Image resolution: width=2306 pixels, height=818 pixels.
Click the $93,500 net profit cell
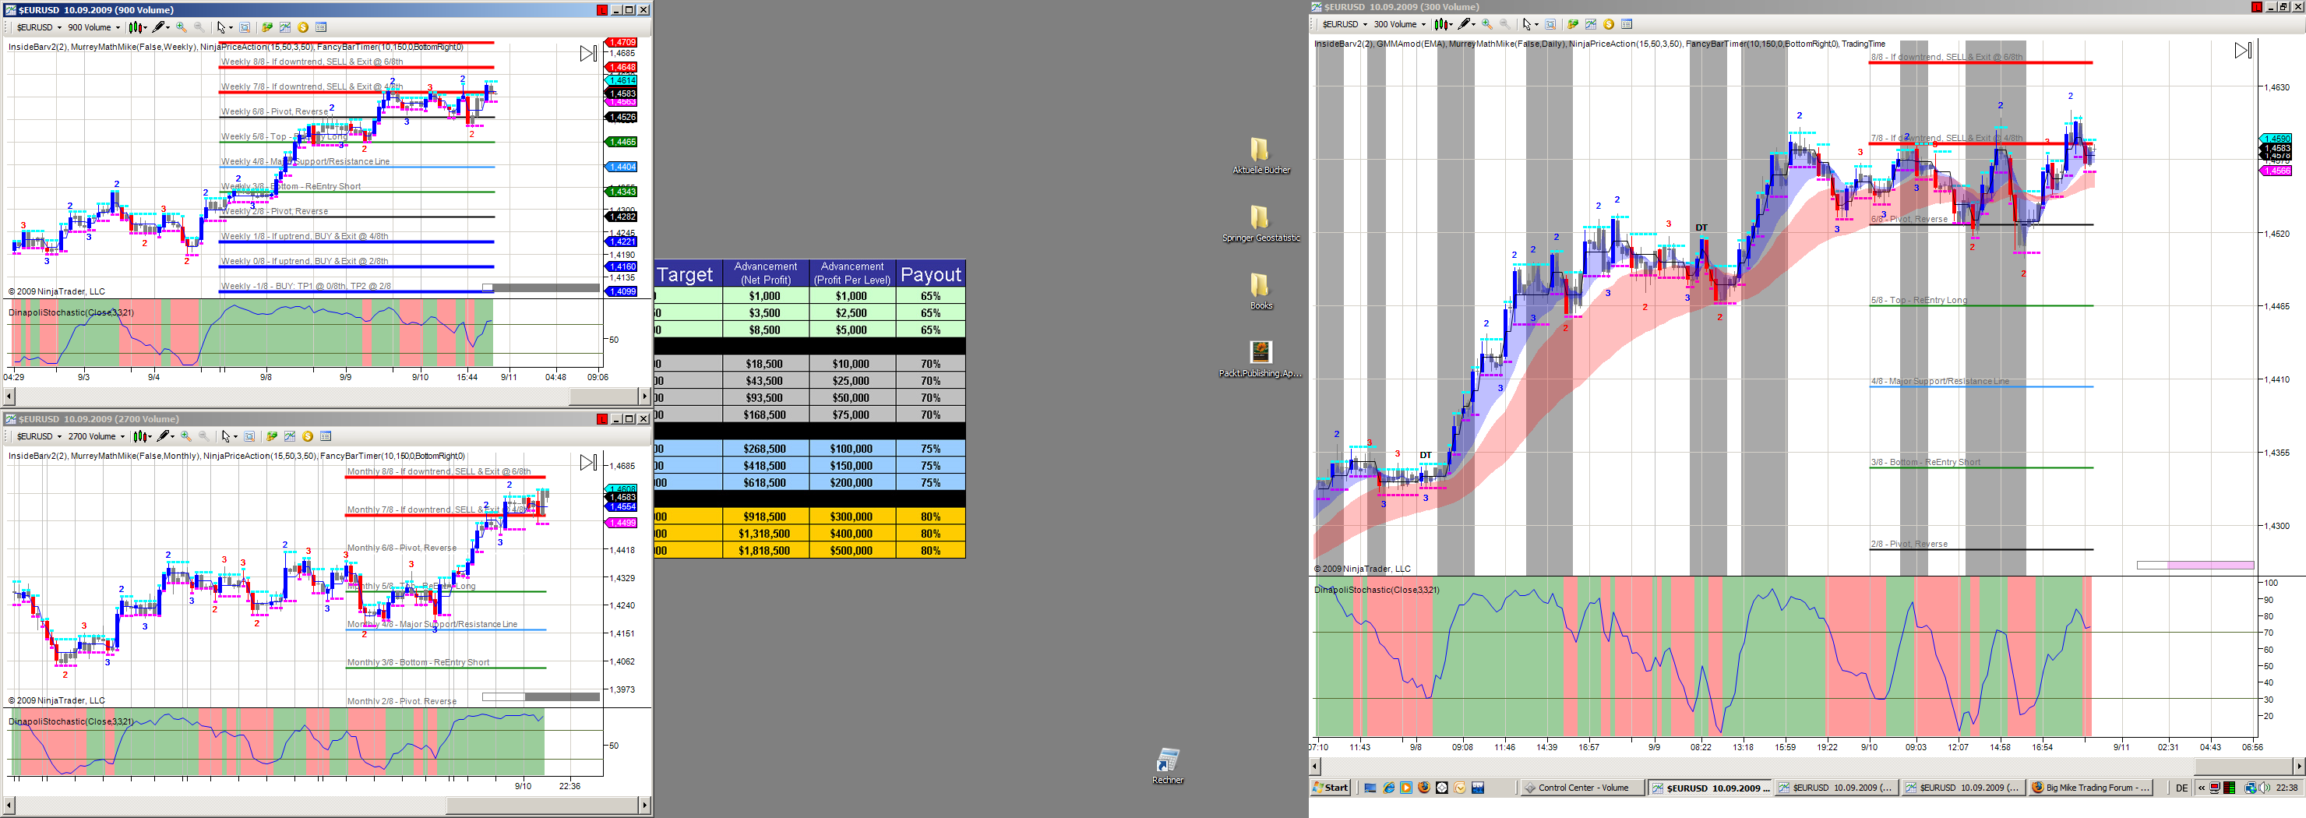click(x=765, y=397)
